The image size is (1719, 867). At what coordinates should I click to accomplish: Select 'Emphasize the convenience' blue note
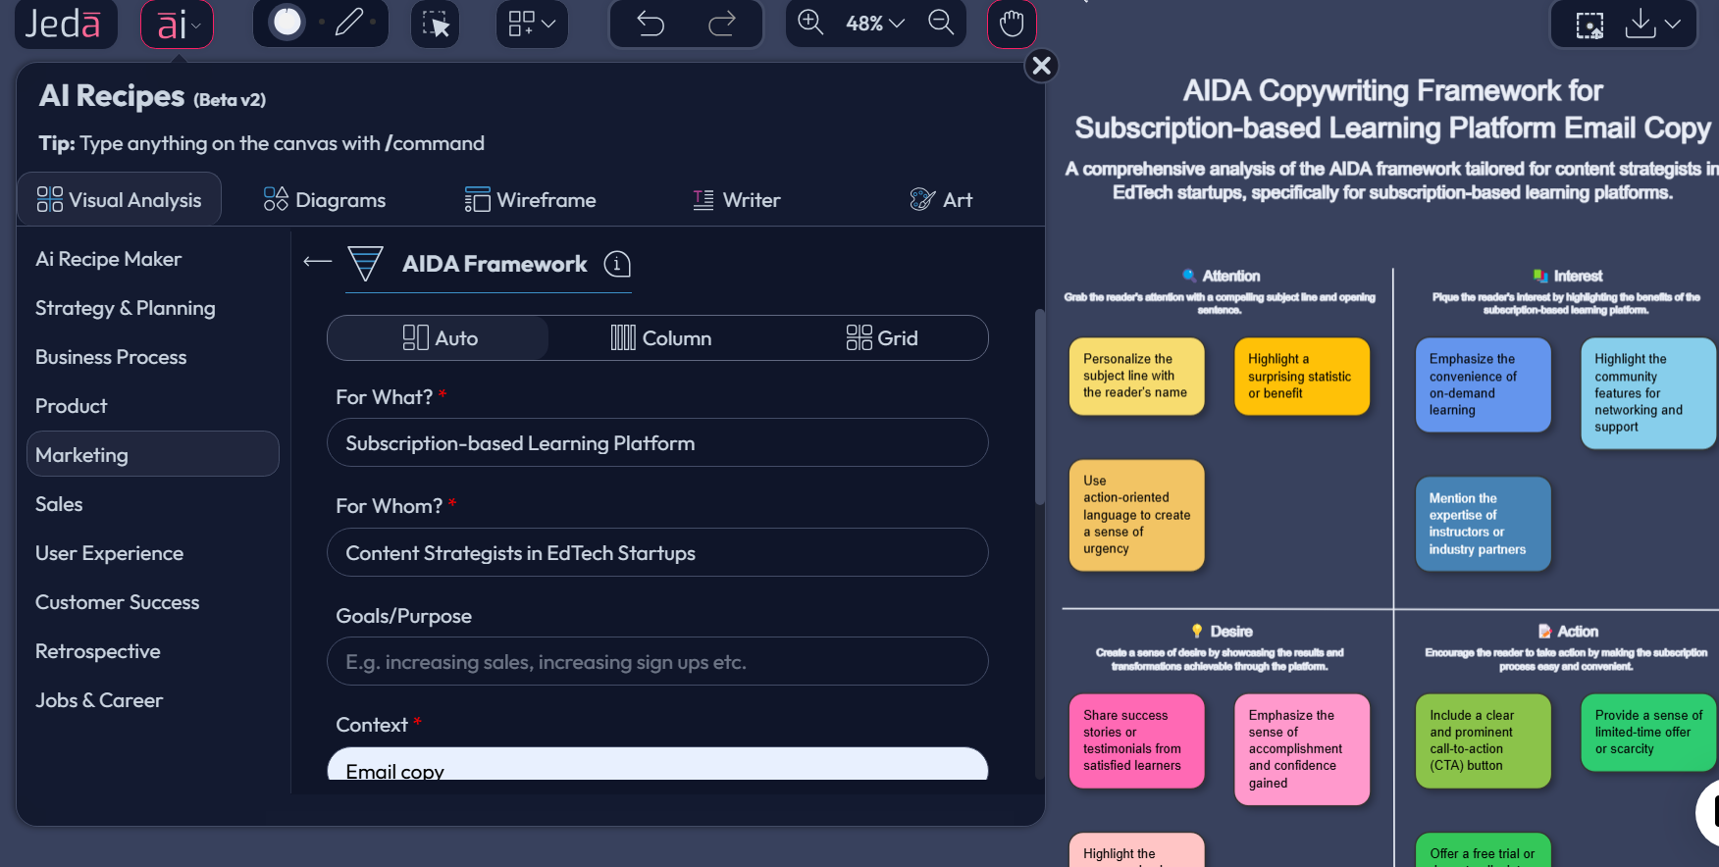click(x=1483, y=384)
